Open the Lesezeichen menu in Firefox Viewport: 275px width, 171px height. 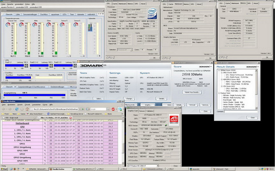36,105
